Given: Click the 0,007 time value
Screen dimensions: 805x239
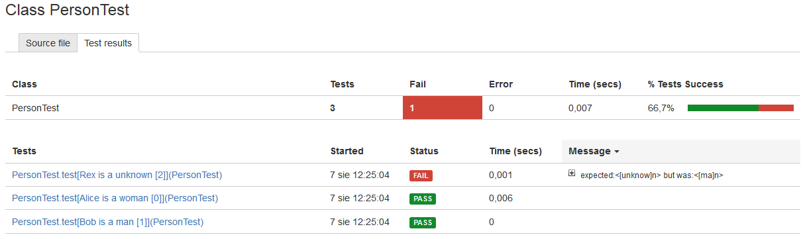Looking at the screenshot, I should [580, 108].
